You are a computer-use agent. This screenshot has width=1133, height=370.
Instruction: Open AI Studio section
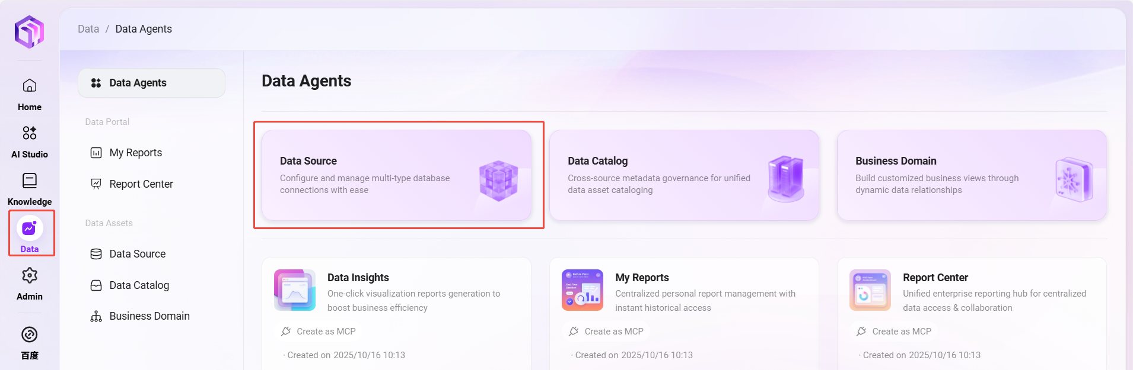pyautogui.click(x=30, y=141)
